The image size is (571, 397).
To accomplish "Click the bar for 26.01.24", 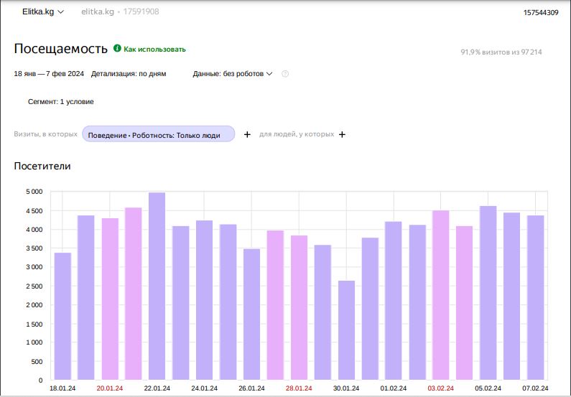I will [251, 314].
